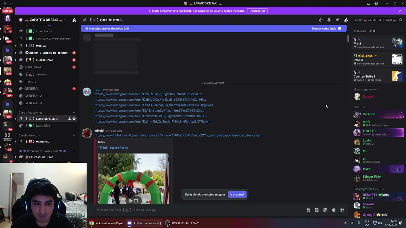Click the search magnifier icon
Viewport: 406px width, 228px height.
pyautogui.click(x=401, y=20)
